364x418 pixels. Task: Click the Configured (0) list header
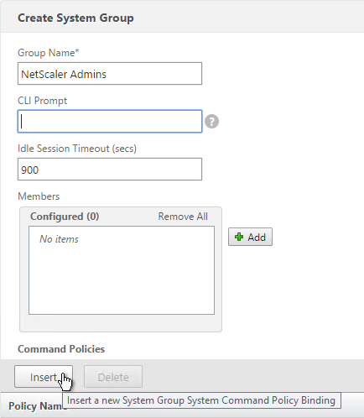[65, 217]
